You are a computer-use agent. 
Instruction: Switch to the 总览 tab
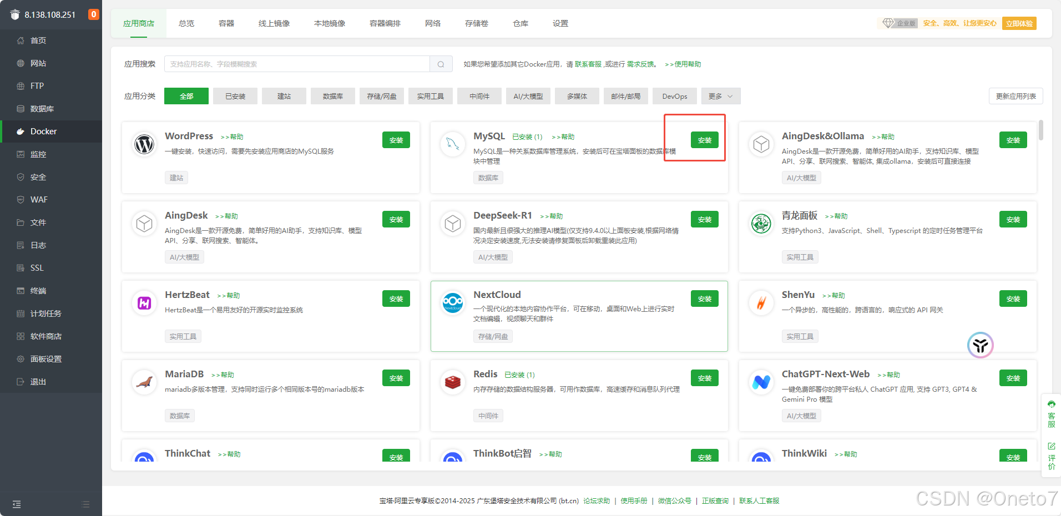point(186,23)
